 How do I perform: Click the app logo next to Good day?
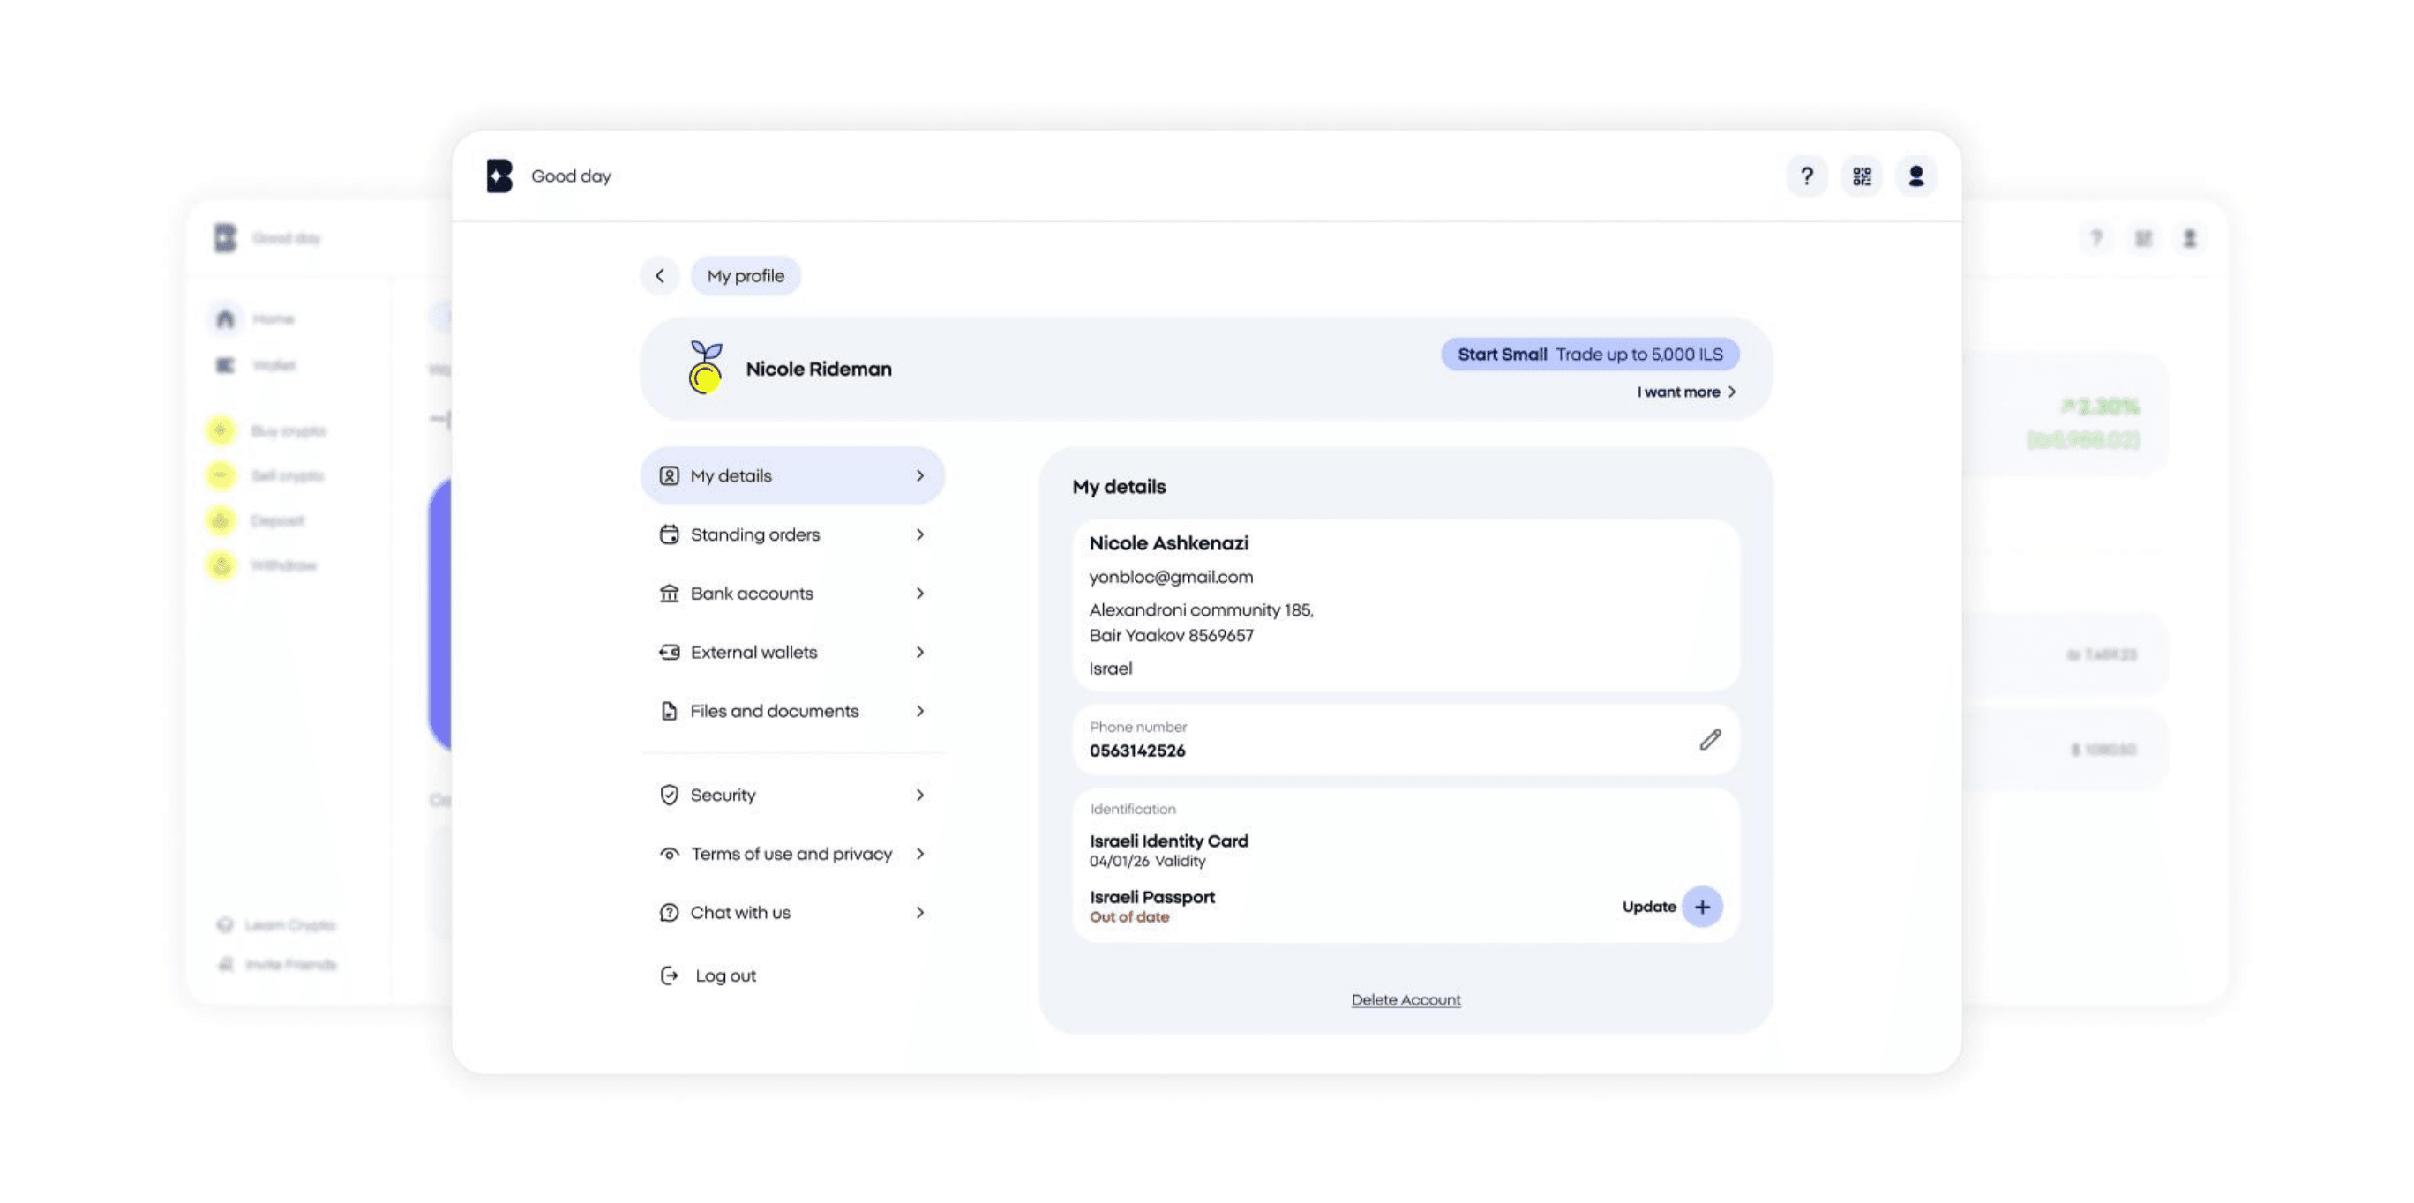point(499,176)
